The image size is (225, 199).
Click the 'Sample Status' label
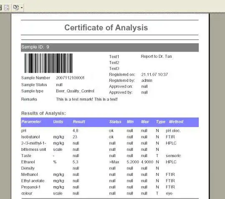[34, 85]
